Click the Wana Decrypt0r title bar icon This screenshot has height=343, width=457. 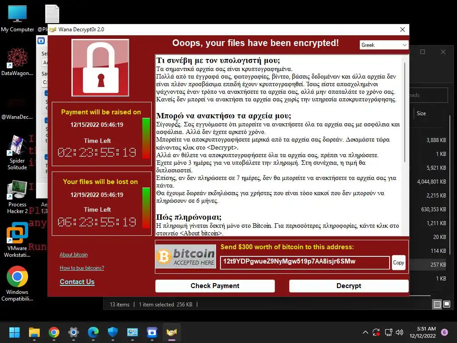pos(53,29)
